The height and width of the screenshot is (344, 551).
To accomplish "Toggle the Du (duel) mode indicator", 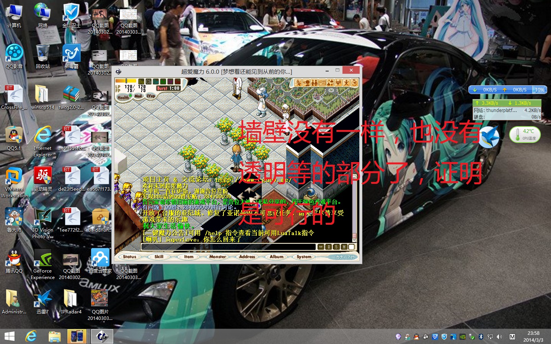I will pyautogui.click(x=141, y=81).
